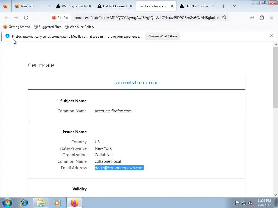Click the scrollbar down arrow
The width and height of the screenshot is (278, 208).
276,195
